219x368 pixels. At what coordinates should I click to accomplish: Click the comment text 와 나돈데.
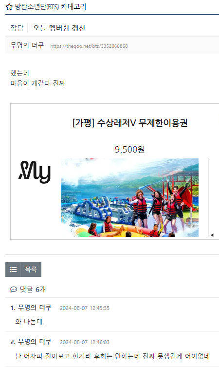point(30,322)
